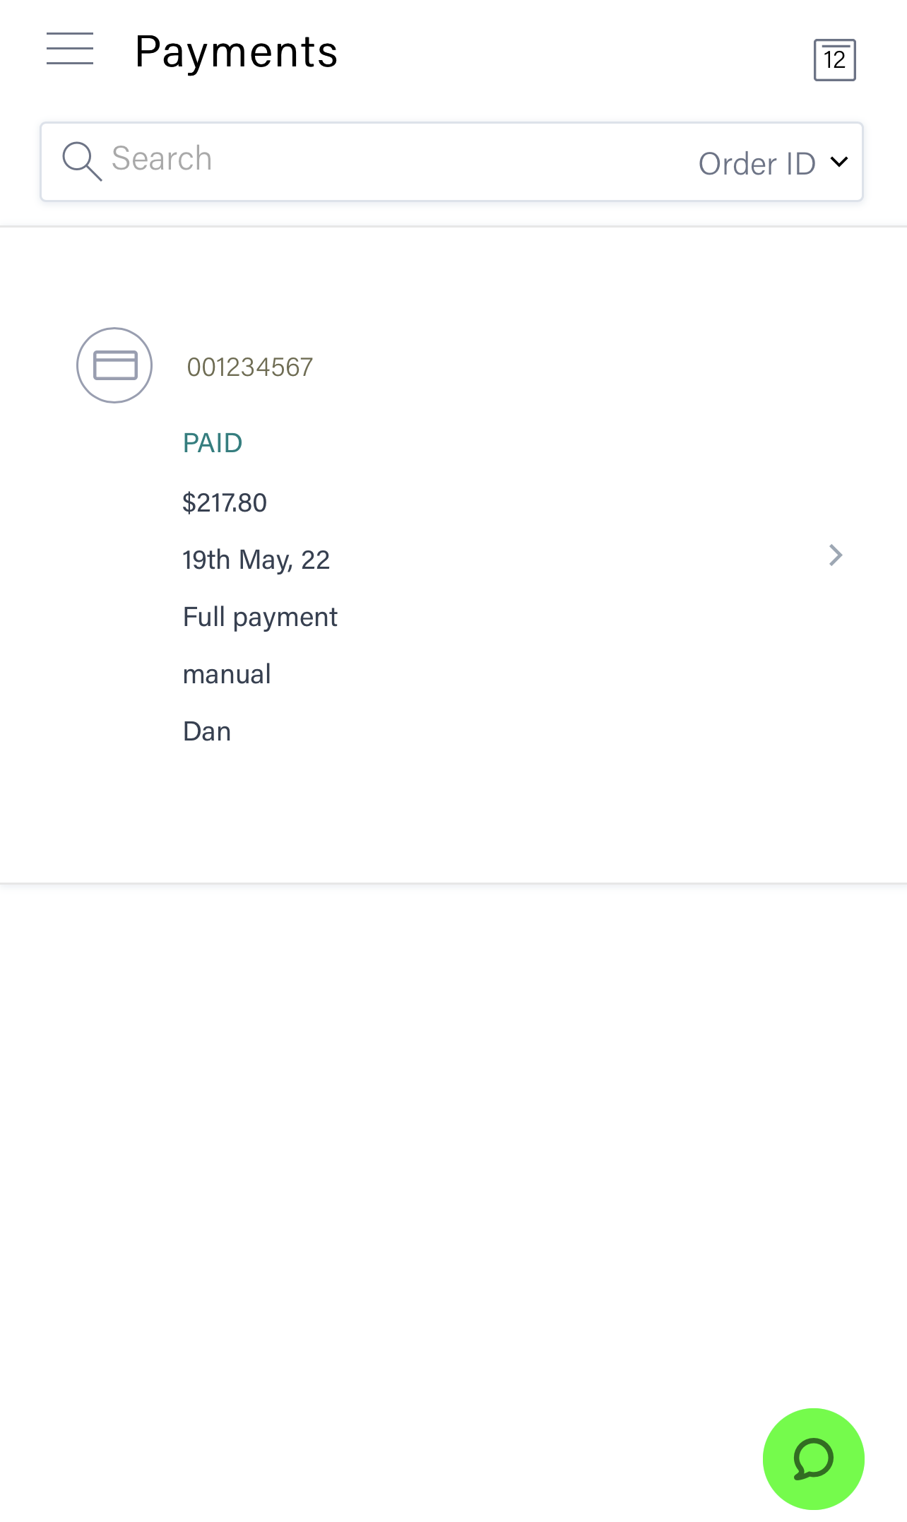Click the magnifier search icon
Viewport: 907px width, 1522px height.
81,161
